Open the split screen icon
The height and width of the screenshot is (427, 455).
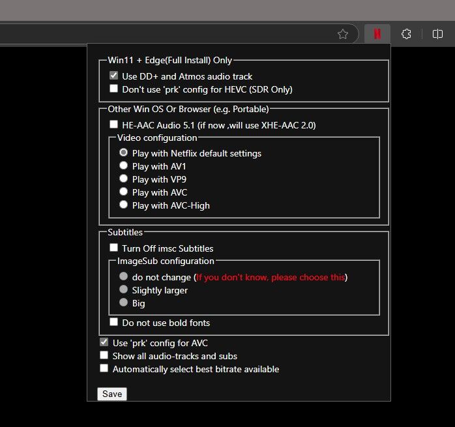(x=437, y=34)
